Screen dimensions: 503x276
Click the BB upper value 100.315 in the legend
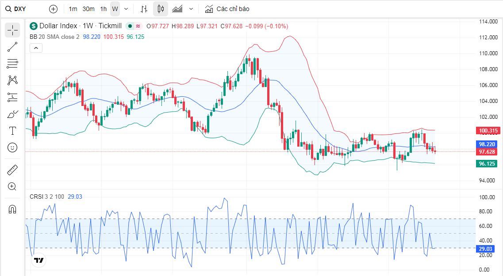114,37
